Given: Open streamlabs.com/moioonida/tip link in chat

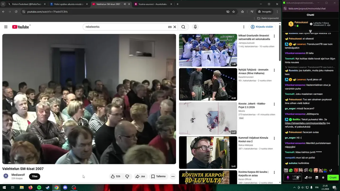Looking at the screenshot, I should click(305, 123).
